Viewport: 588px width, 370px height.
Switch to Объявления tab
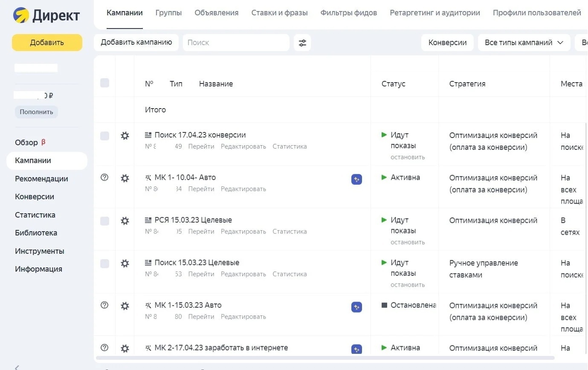pyautogui.click(x=217, y=13)
